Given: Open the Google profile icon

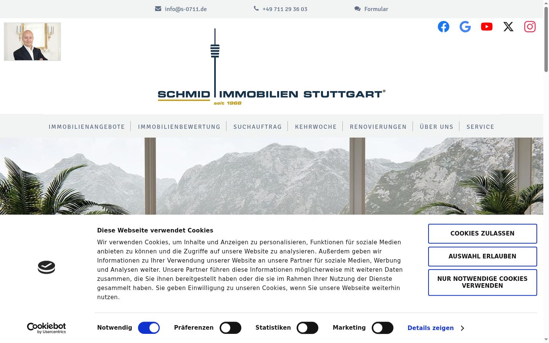Looking at the screenshot, I should [465, 27].
